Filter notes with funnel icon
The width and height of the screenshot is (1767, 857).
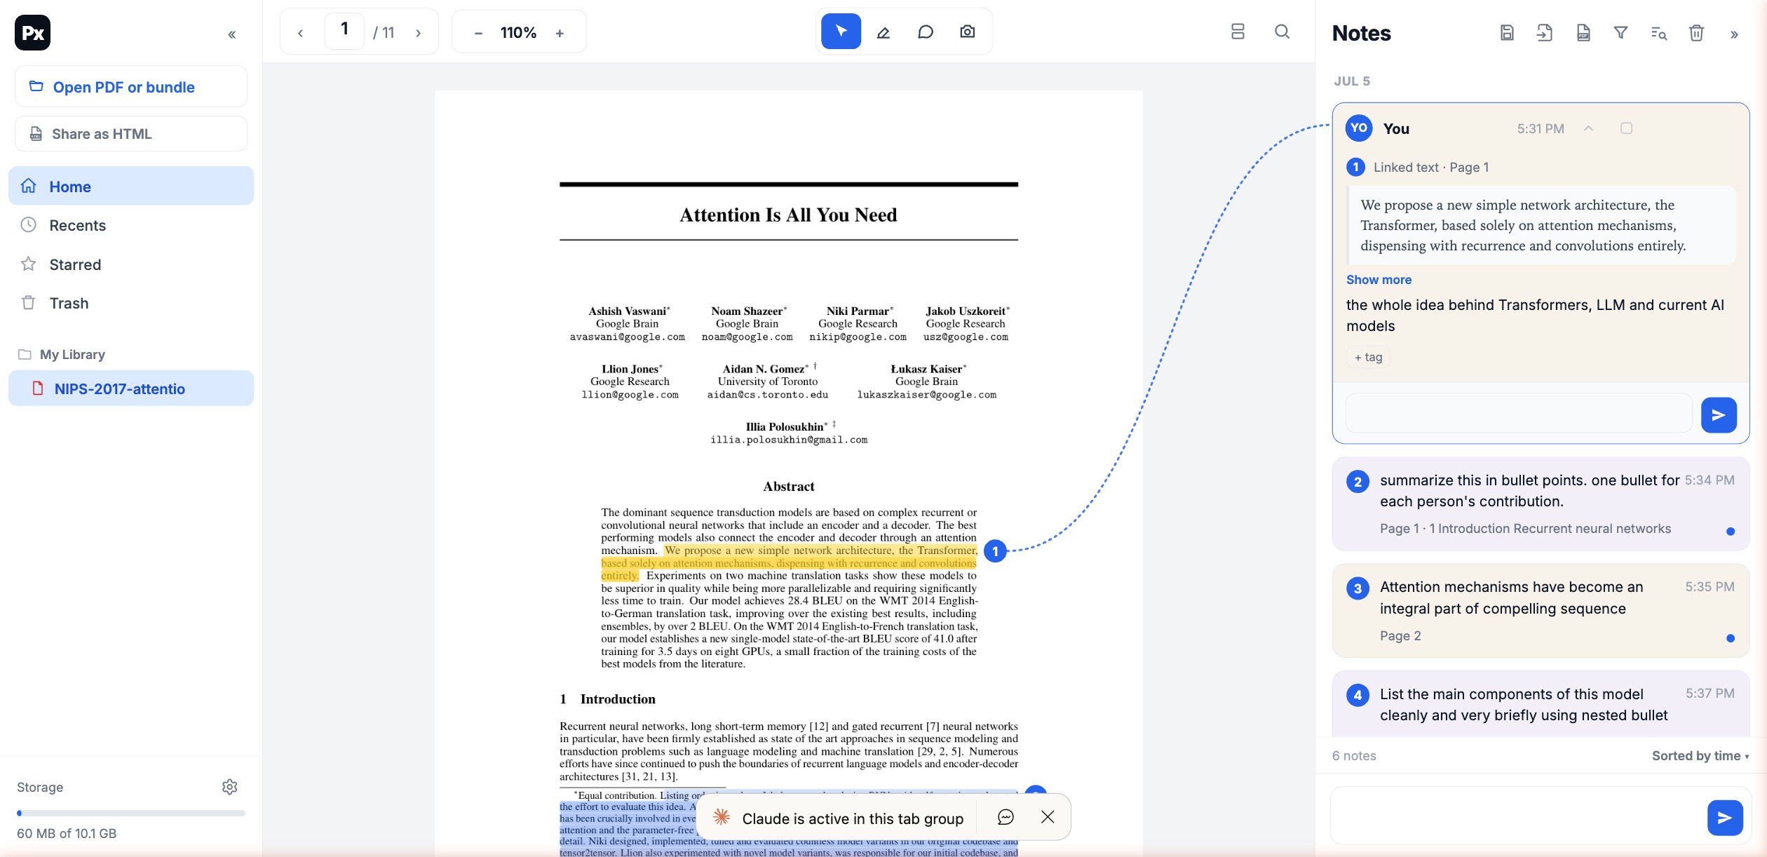click(1620, 33)
